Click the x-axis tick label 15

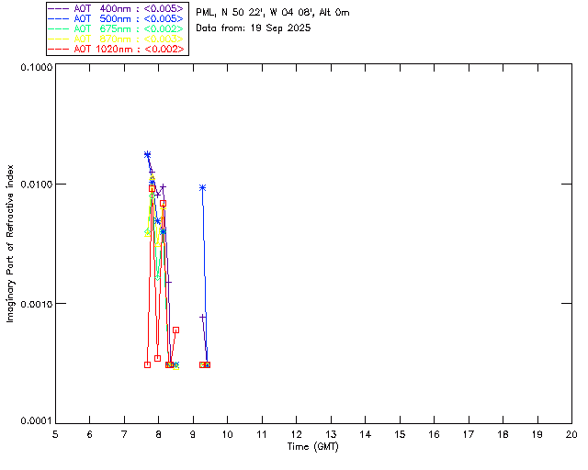(x=400, y=434)
